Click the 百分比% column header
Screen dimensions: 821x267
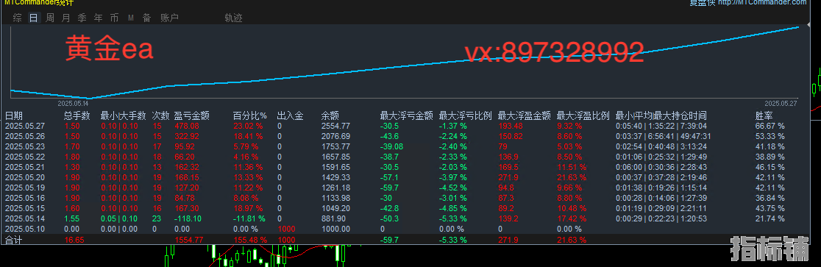249,115
